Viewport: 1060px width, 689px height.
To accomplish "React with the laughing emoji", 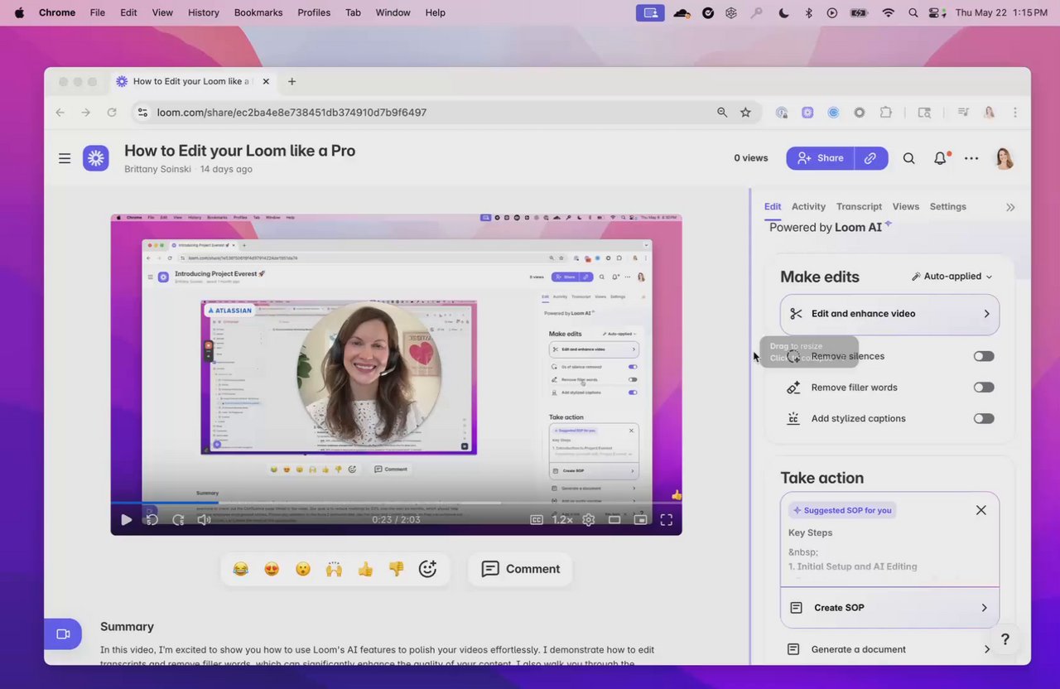I will [x=240, y=569].
